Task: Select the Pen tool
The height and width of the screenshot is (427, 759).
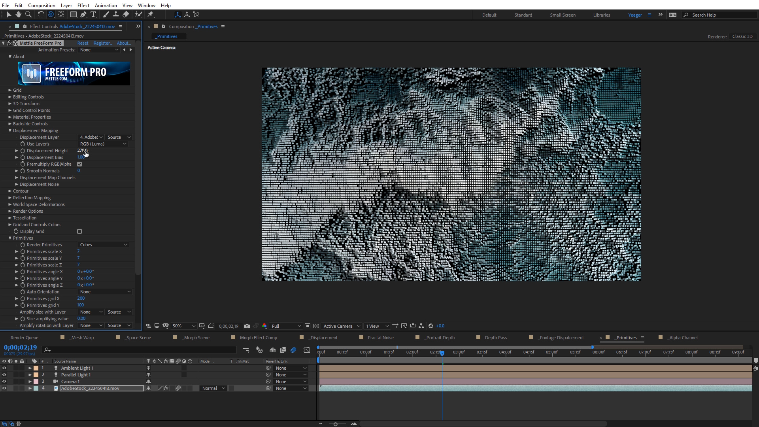Action: [83, 15]
